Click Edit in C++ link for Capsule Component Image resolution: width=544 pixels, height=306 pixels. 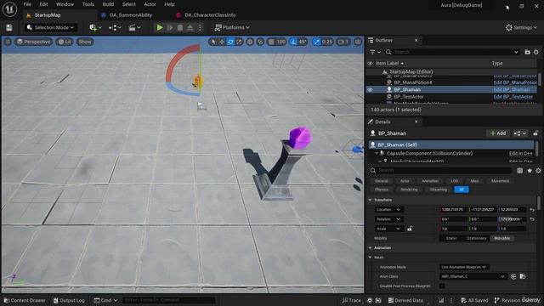[520, 153]
